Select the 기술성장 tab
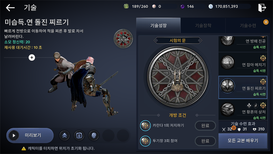Image resolution: width=273 pixels, height=154 pixels. coord(158,25)
